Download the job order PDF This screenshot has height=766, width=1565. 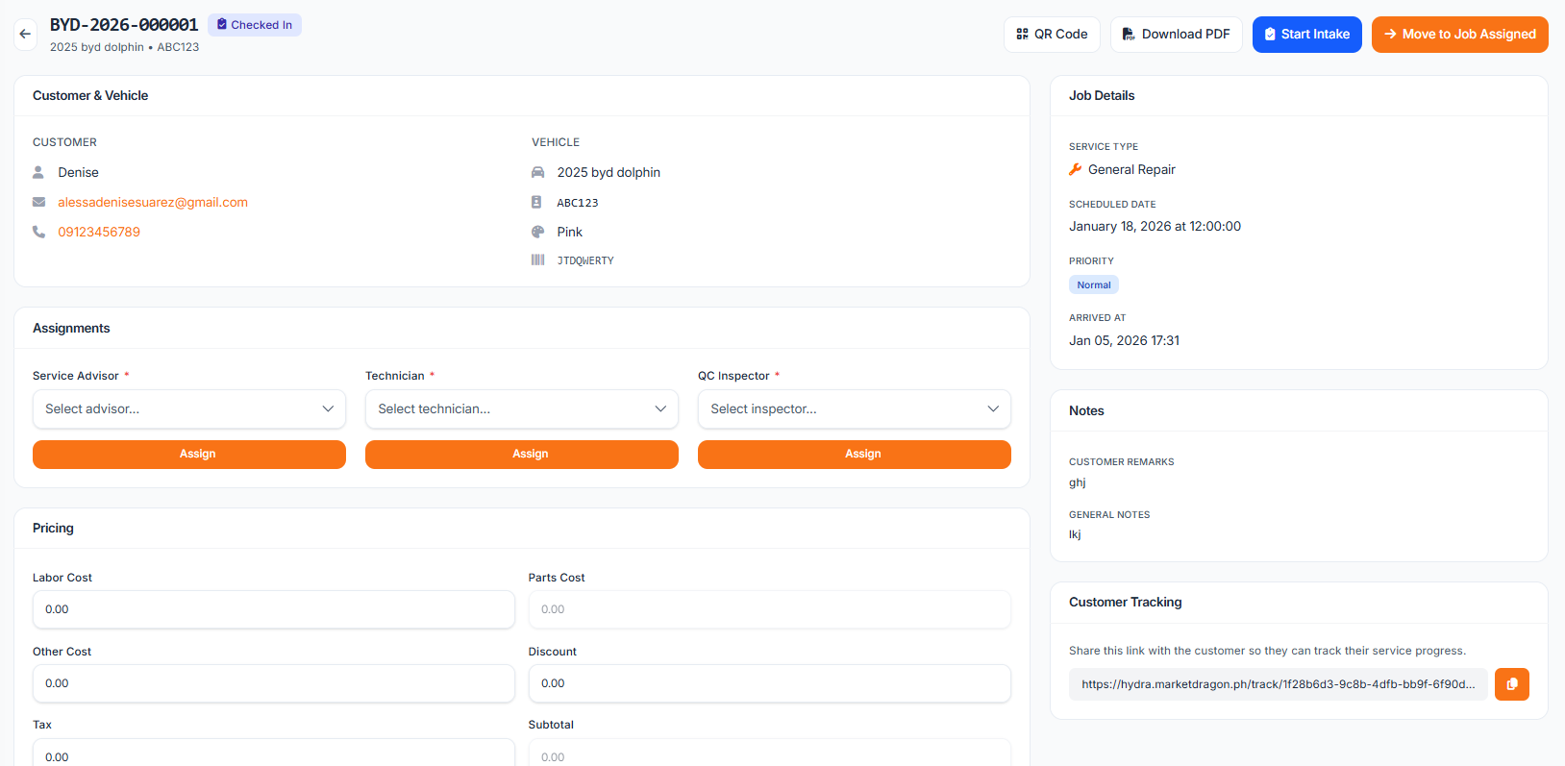(1176, 35)
